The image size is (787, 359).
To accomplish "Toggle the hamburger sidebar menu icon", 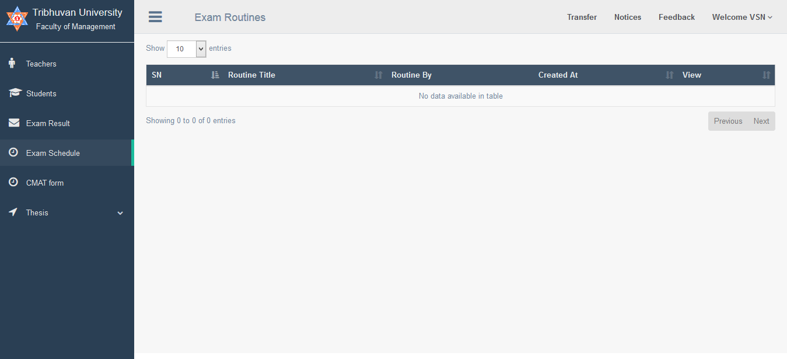I will coord(155,17).
